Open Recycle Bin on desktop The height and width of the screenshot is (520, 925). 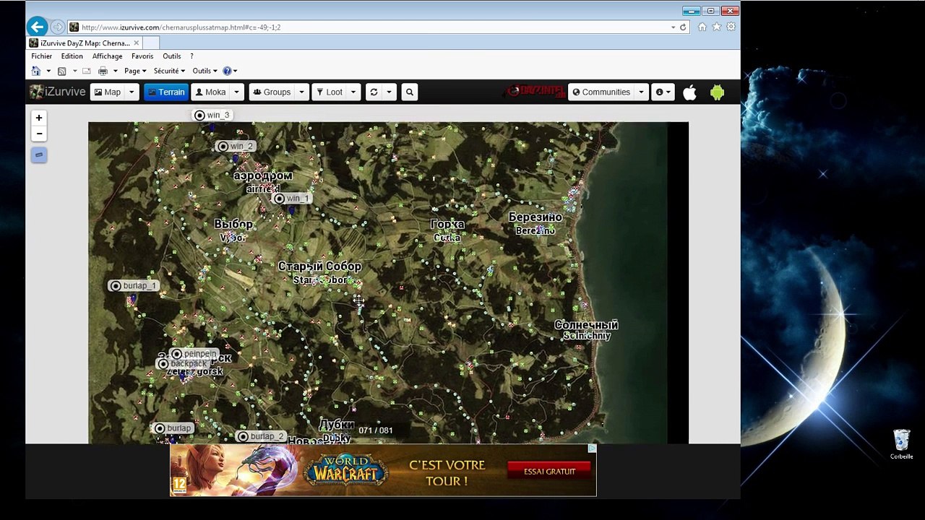(901, 443)
